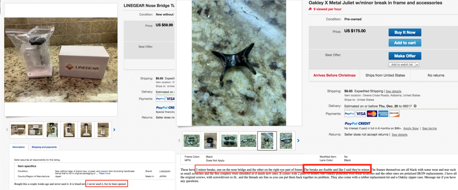Select the last Oakley glasses thumbnail
The width and height of the screenshot is (458, 190).
286,140
